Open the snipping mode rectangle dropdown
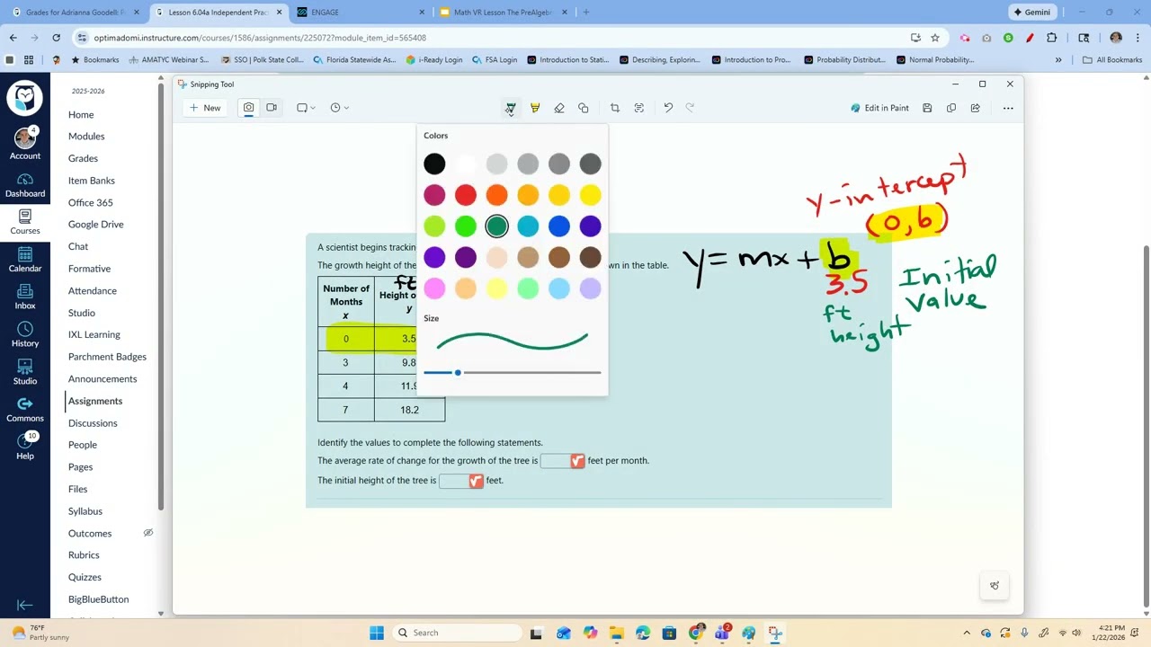 tap(307, 108)
